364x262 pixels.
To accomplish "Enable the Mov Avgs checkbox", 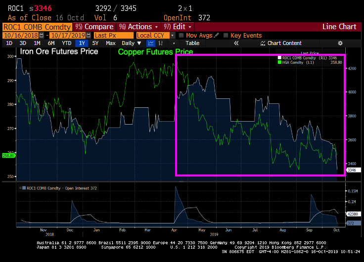I will click(181, 36).
